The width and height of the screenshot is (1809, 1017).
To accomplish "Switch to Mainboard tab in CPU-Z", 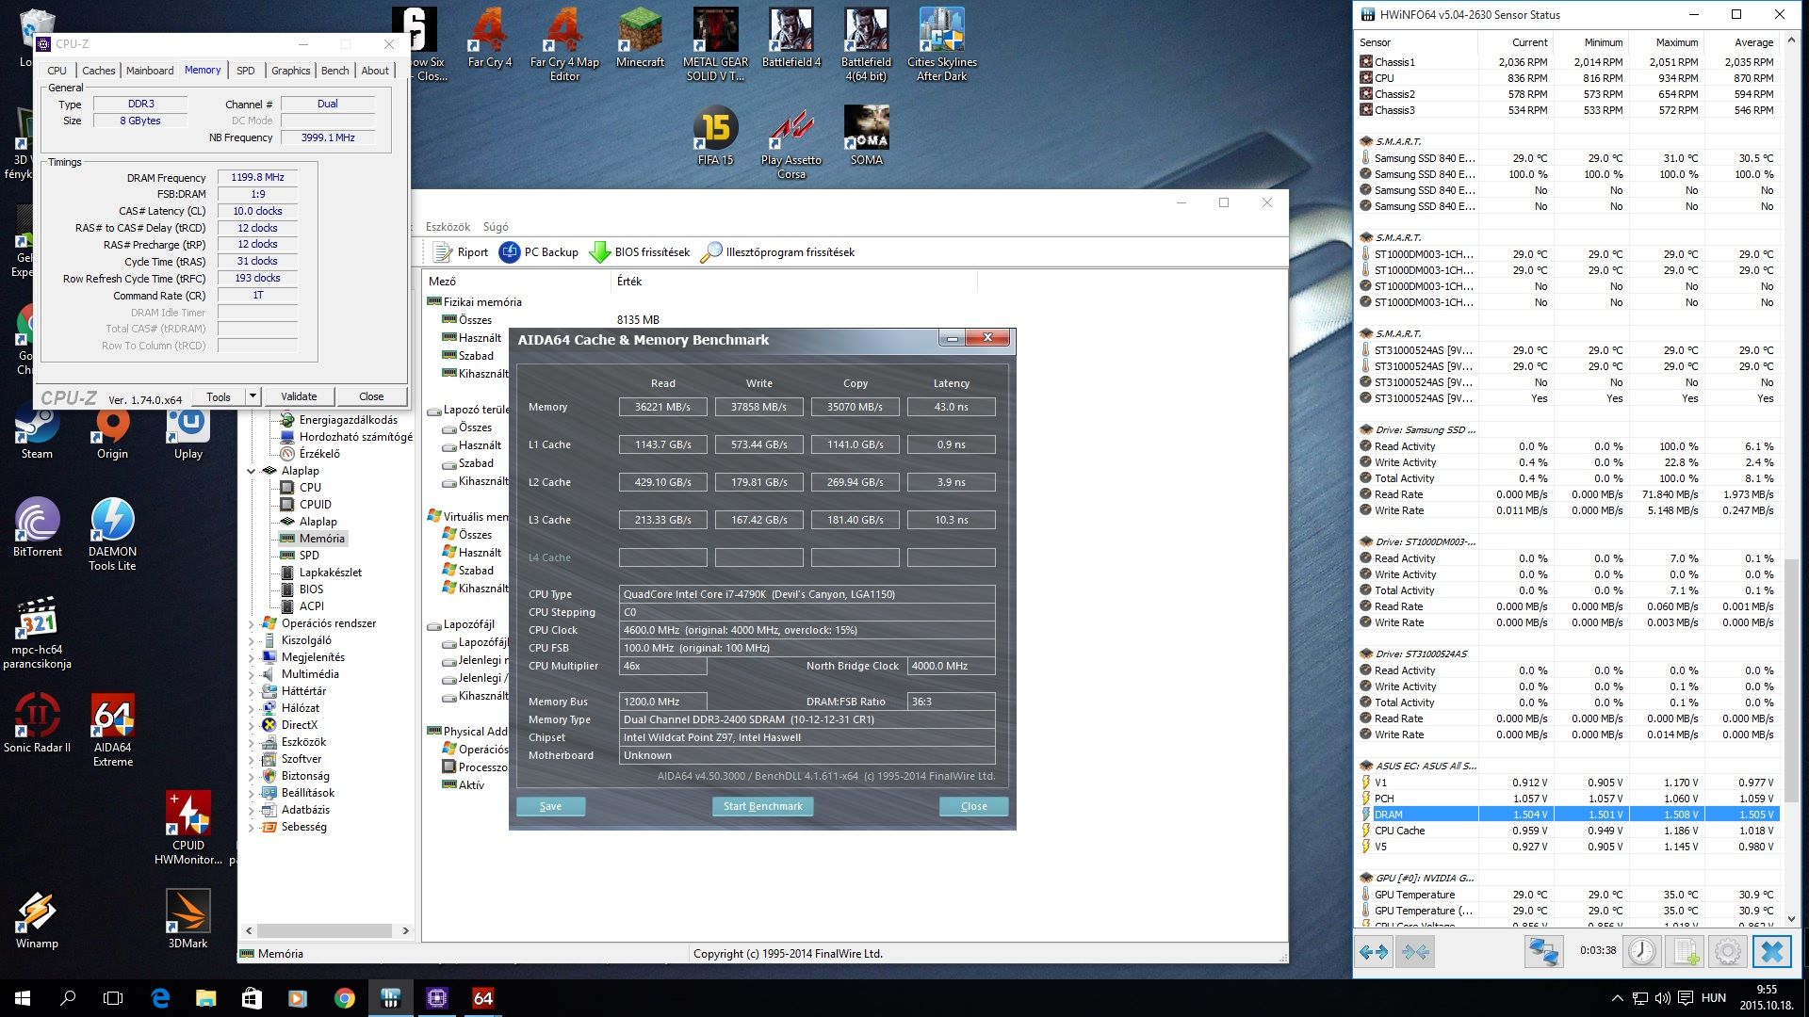I will 150,71.
